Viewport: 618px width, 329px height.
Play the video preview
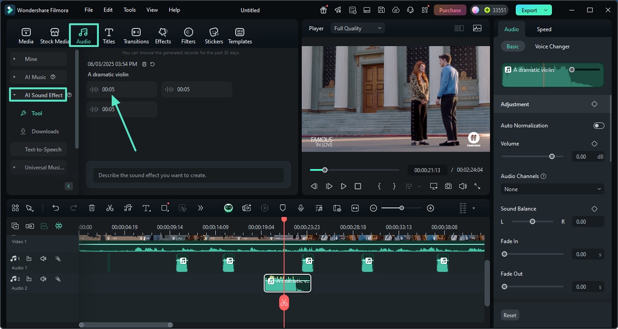pos(344,186)
